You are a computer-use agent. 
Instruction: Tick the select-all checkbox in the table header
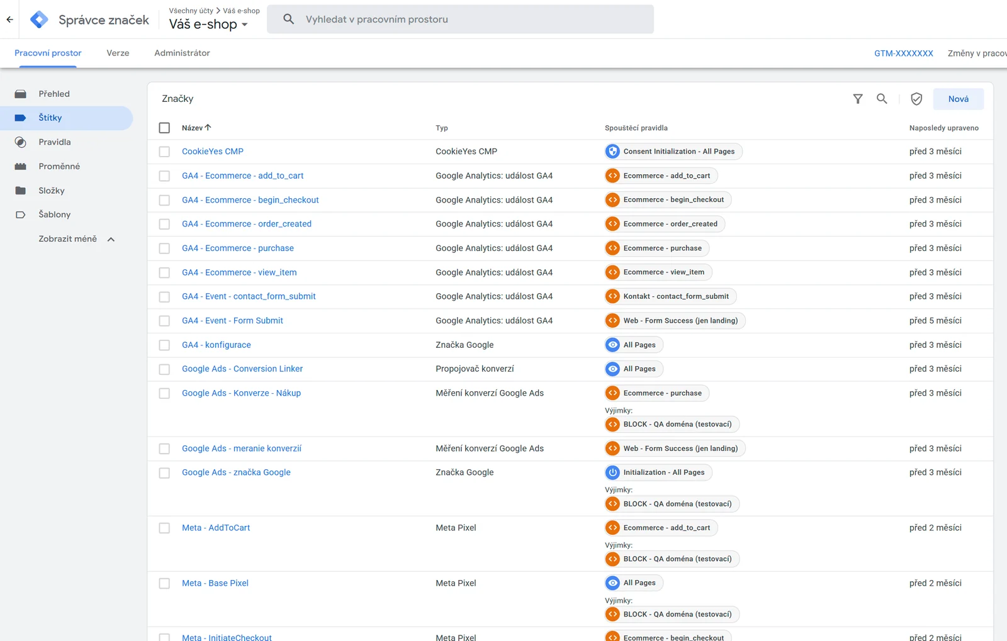tap(164, 128)
